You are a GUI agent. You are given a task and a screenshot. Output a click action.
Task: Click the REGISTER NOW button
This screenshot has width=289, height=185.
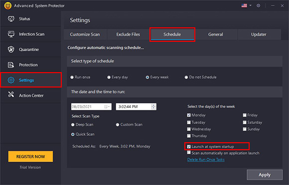point(30,157)
